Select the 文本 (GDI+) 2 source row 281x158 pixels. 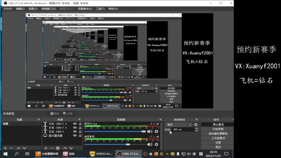click(x=62, y=128)
